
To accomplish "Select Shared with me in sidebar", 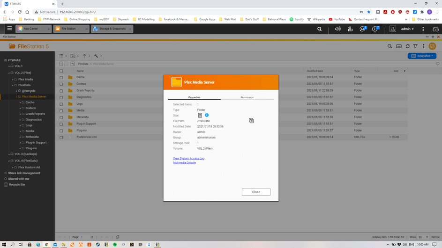I will pyautogui.click(x=19, y=179).
